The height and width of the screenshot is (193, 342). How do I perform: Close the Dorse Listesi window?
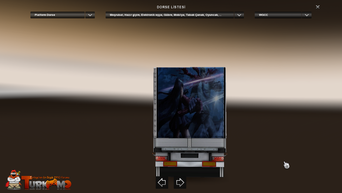318,7
